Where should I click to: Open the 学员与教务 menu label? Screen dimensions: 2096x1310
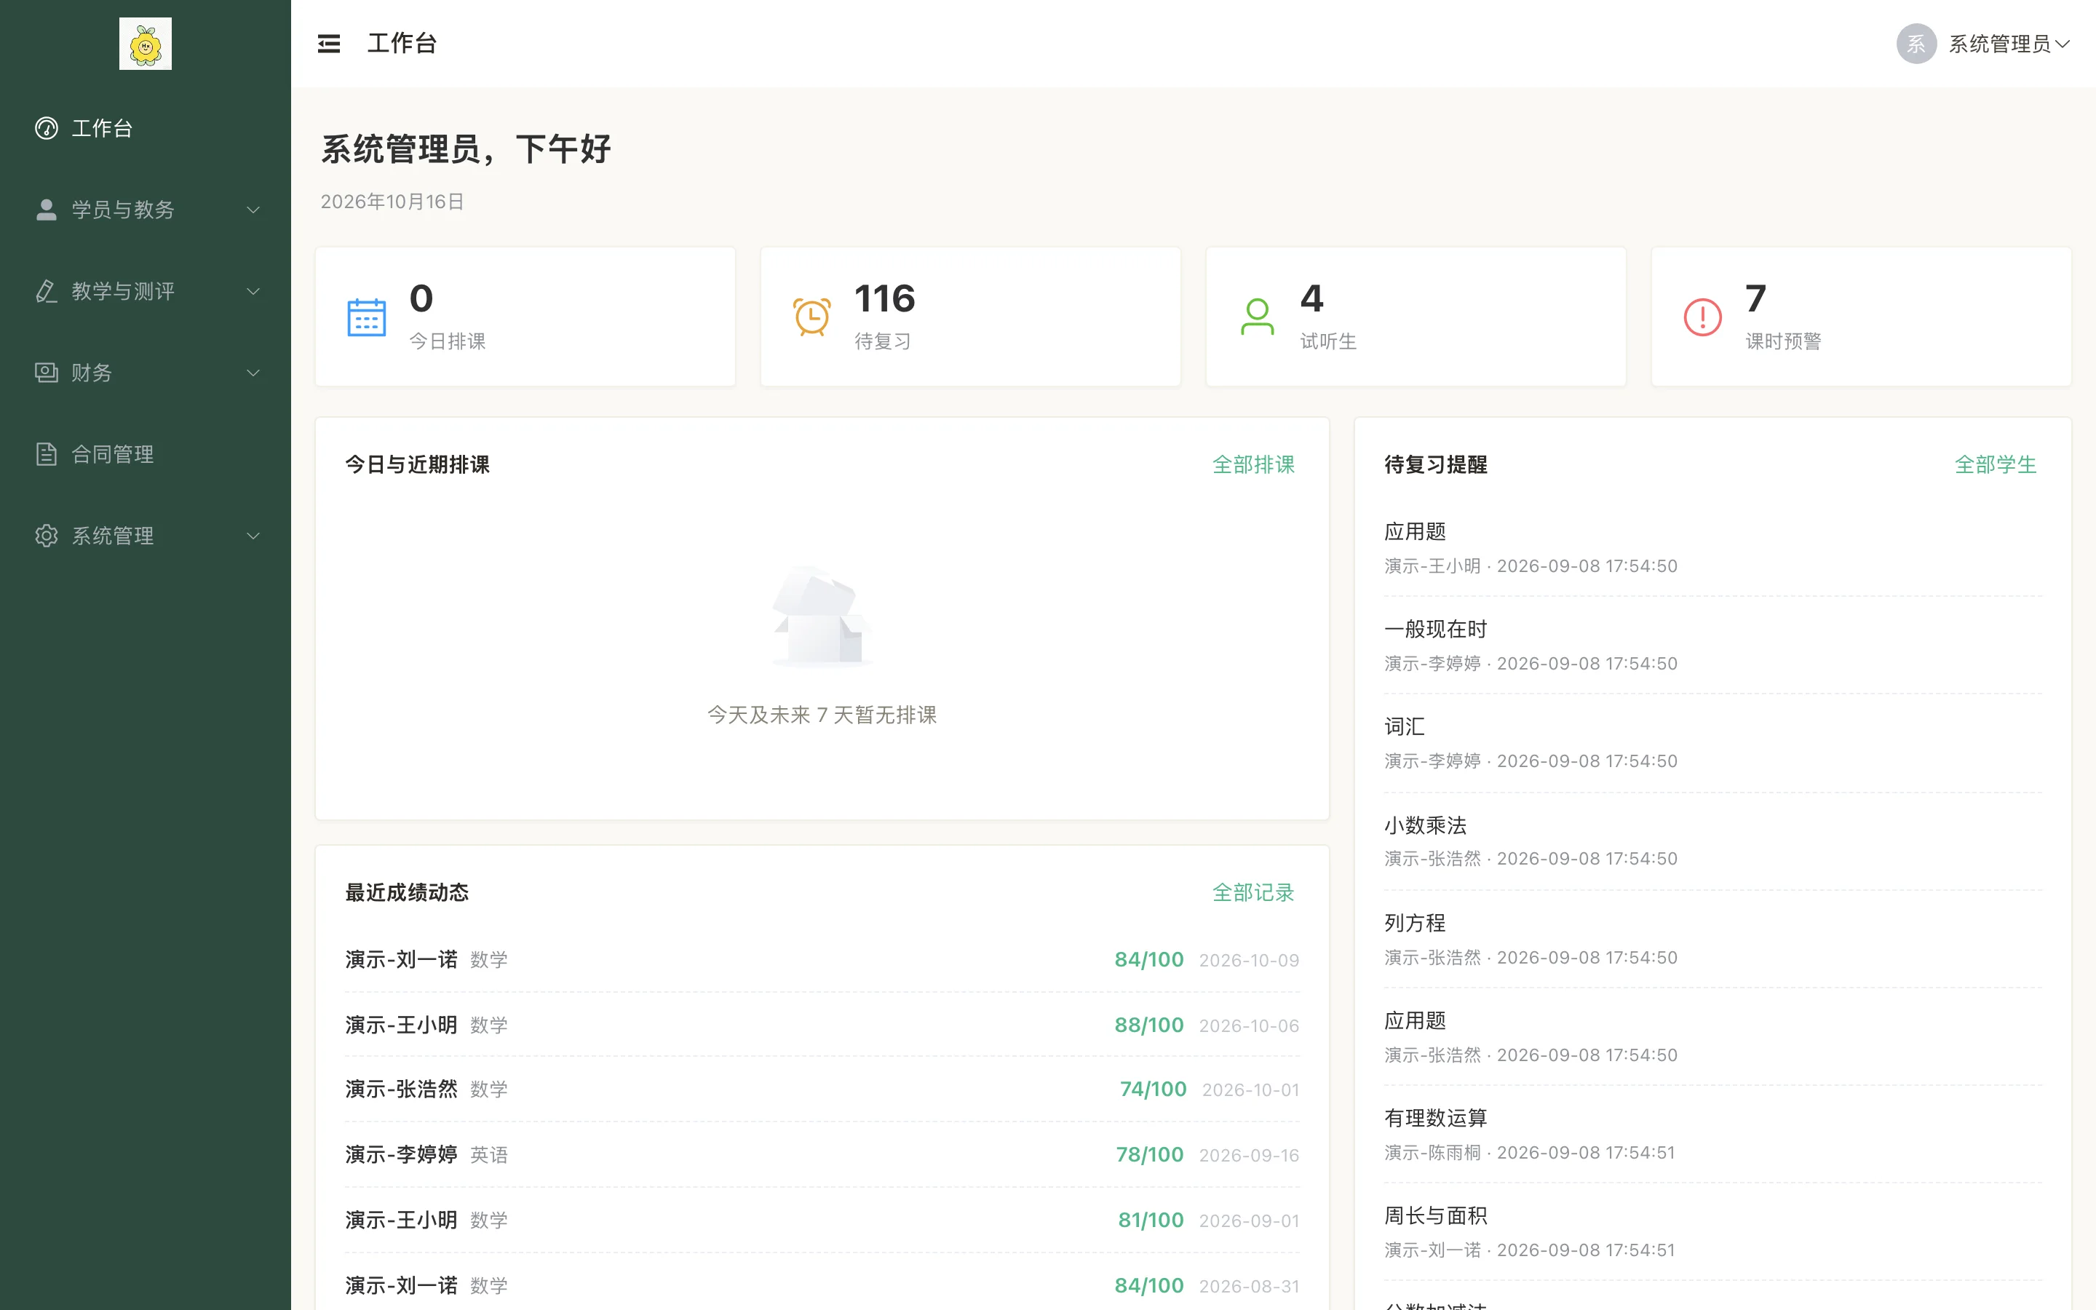pos(123,210)
